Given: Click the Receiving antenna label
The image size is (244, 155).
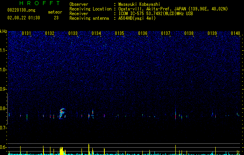Looking at the screenshot, I should click(89, 18).
